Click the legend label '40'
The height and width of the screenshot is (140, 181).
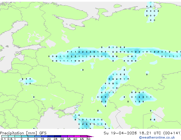(x=75, y=139)
